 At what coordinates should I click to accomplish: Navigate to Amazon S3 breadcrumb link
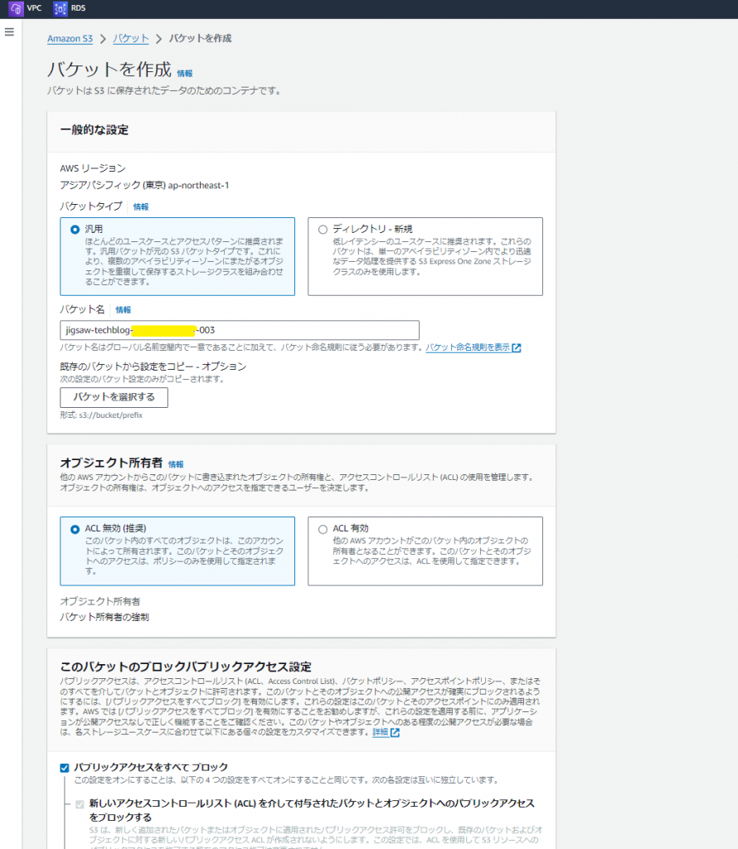coord(70,38)
